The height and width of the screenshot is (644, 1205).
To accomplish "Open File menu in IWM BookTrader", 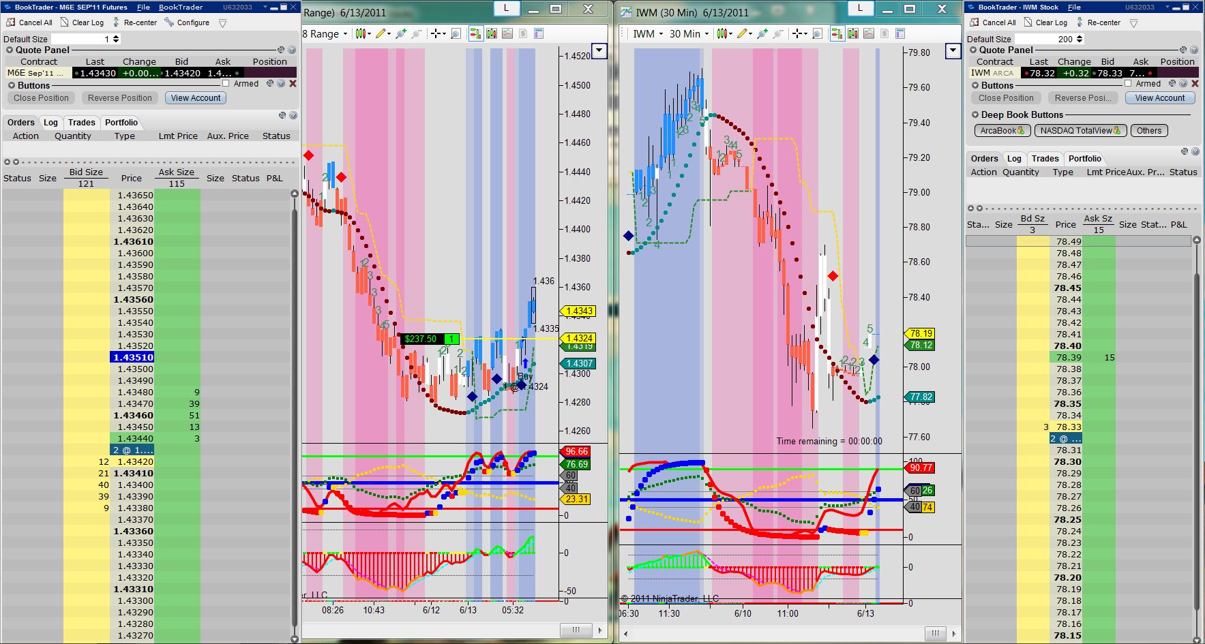I will pos(1074,7).
